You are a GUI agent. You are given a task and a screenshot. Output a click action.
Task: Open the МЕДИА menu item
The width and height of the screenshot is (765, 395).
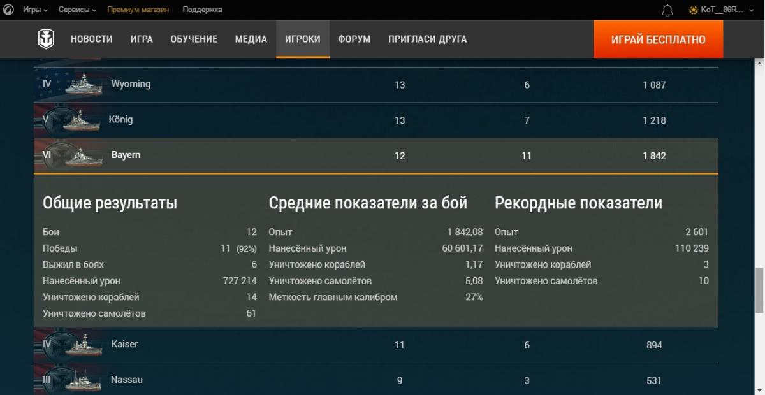[x=251, y=39]
